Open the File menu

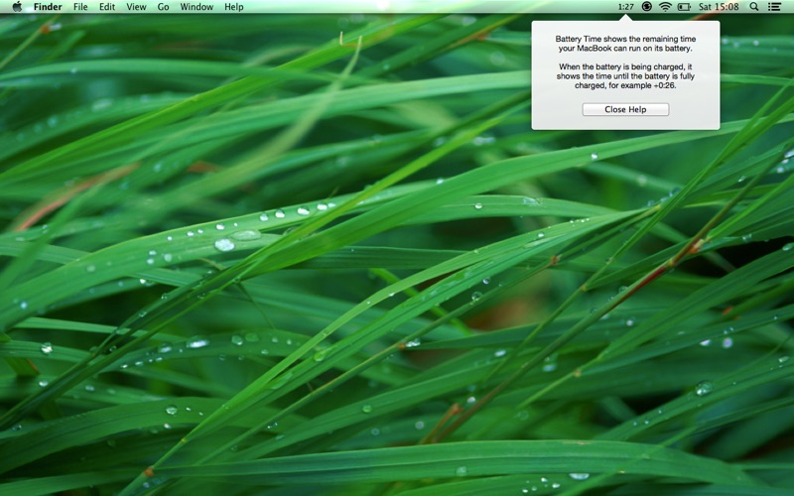80,7
